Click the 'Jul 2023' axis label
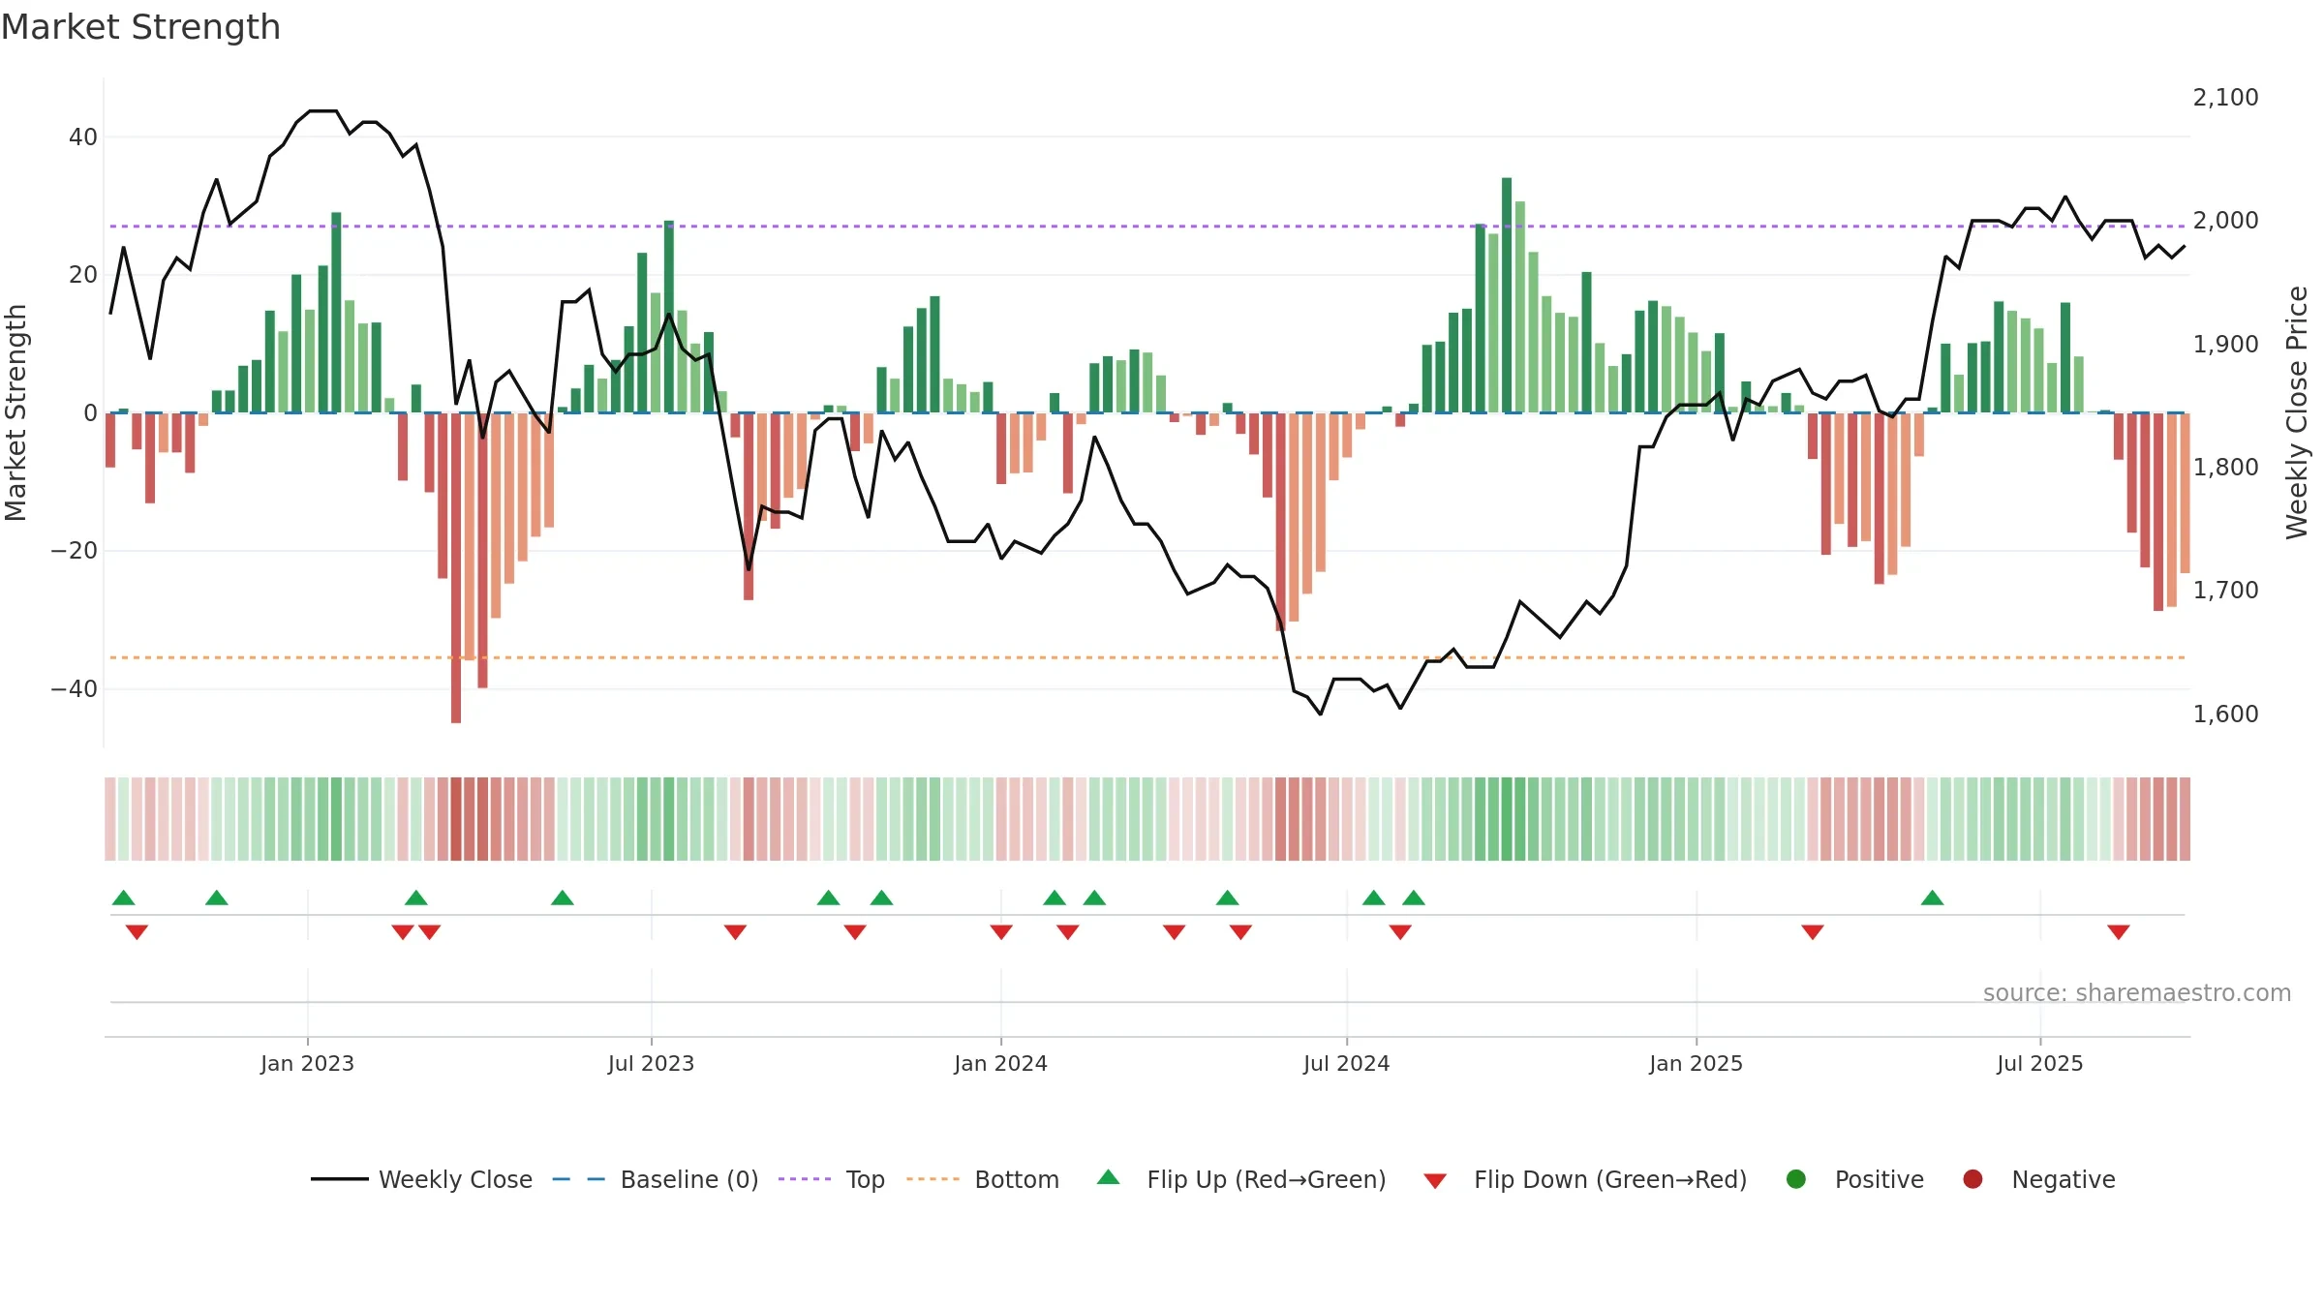This screenshot has height=1307, width=2324. tap(651, 1063)
